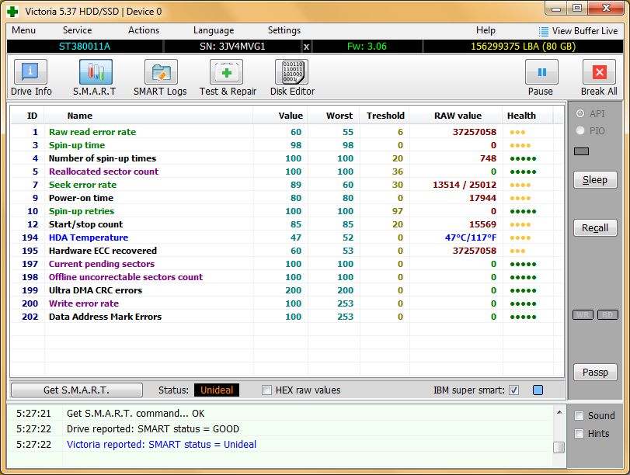Select the Spin-up retries row
The width and height of the screenshot is (630, 475).
coord(287,211)
